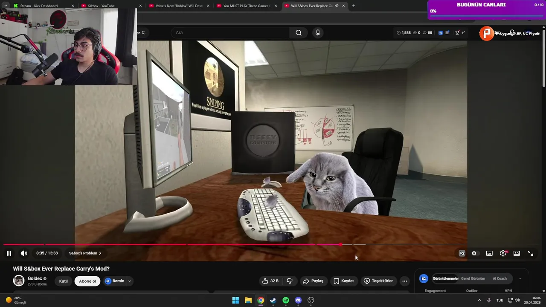
Task: Switch to the Genel Görünüm tab
Action: tap(473, 278)
